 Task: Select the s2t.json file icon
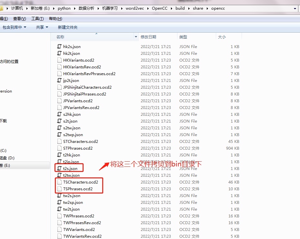point(59,121)
